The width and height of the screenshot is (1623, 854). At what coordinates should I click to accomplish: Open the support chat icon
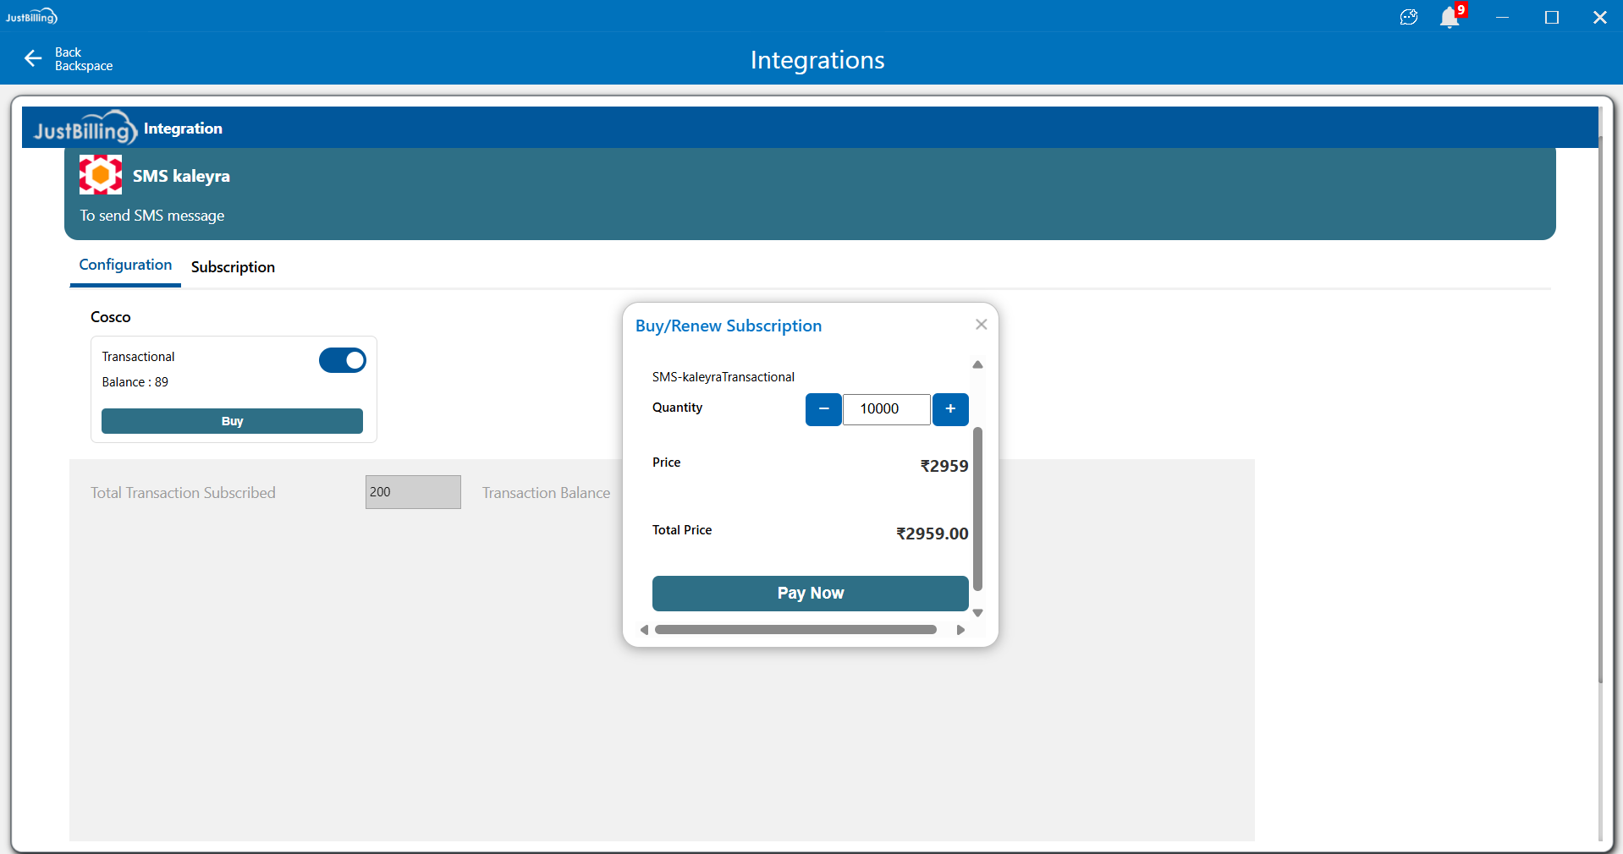click(x=1408, y=18)
